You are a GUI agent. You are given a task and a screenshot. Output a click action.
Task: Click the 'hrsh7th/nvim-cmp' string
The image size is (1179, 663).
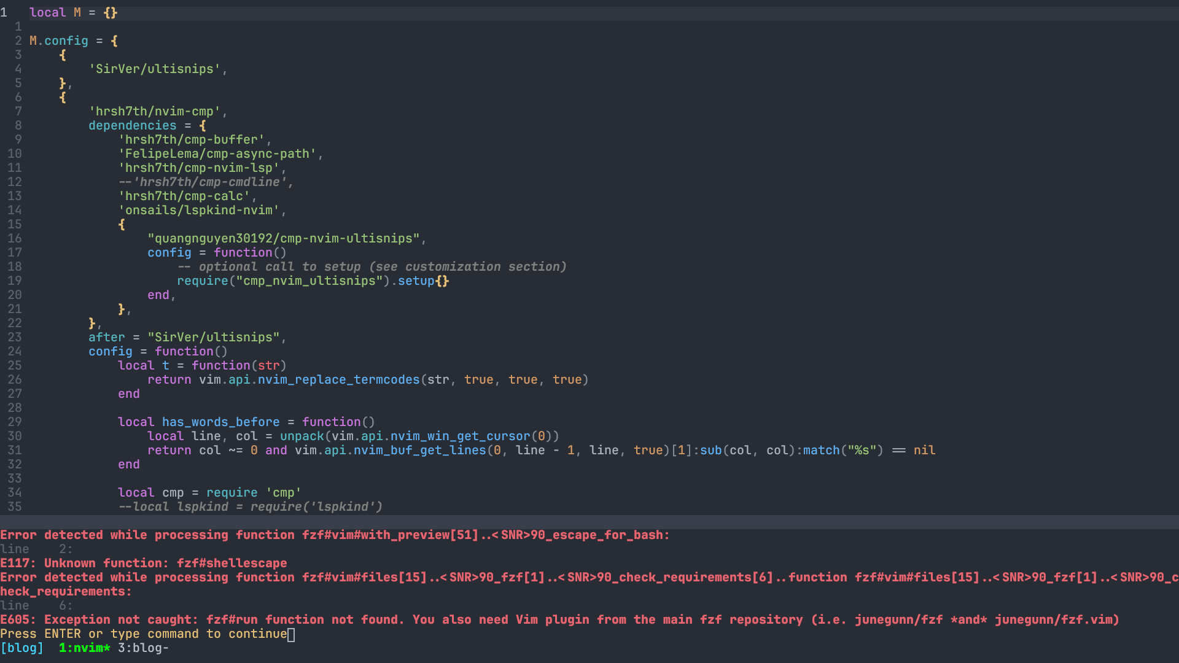click(x=155, y=111)
